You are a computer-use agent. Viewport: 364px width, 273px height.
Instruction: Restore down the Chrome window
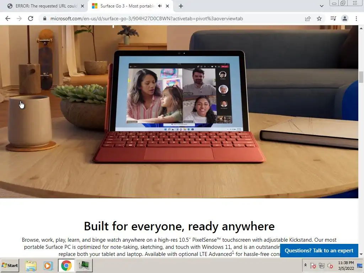tap(343, 3)
